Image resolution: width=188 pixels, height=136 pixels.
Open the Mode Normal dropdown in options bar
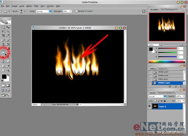point(44,11)
